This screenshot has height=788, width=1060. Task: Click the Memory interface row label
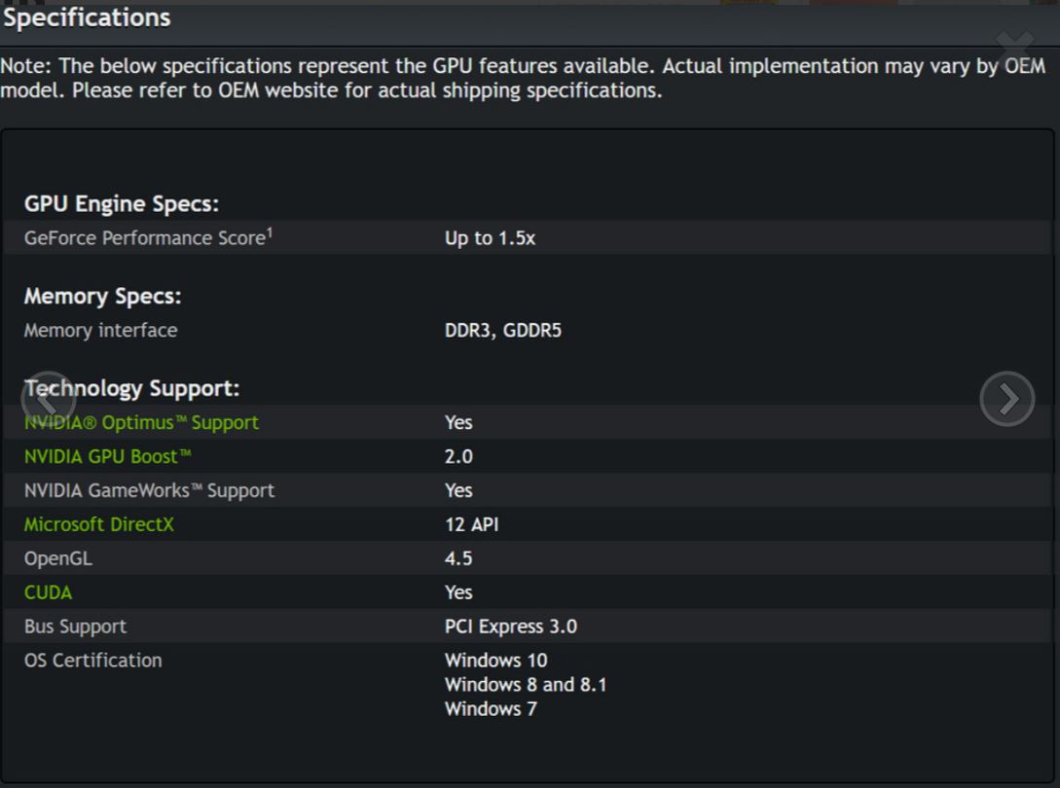(100, 331)
